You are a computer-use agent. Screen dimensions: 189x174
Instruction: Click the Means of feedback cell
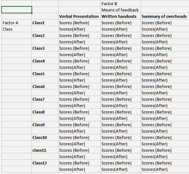[x=121, y=10]
